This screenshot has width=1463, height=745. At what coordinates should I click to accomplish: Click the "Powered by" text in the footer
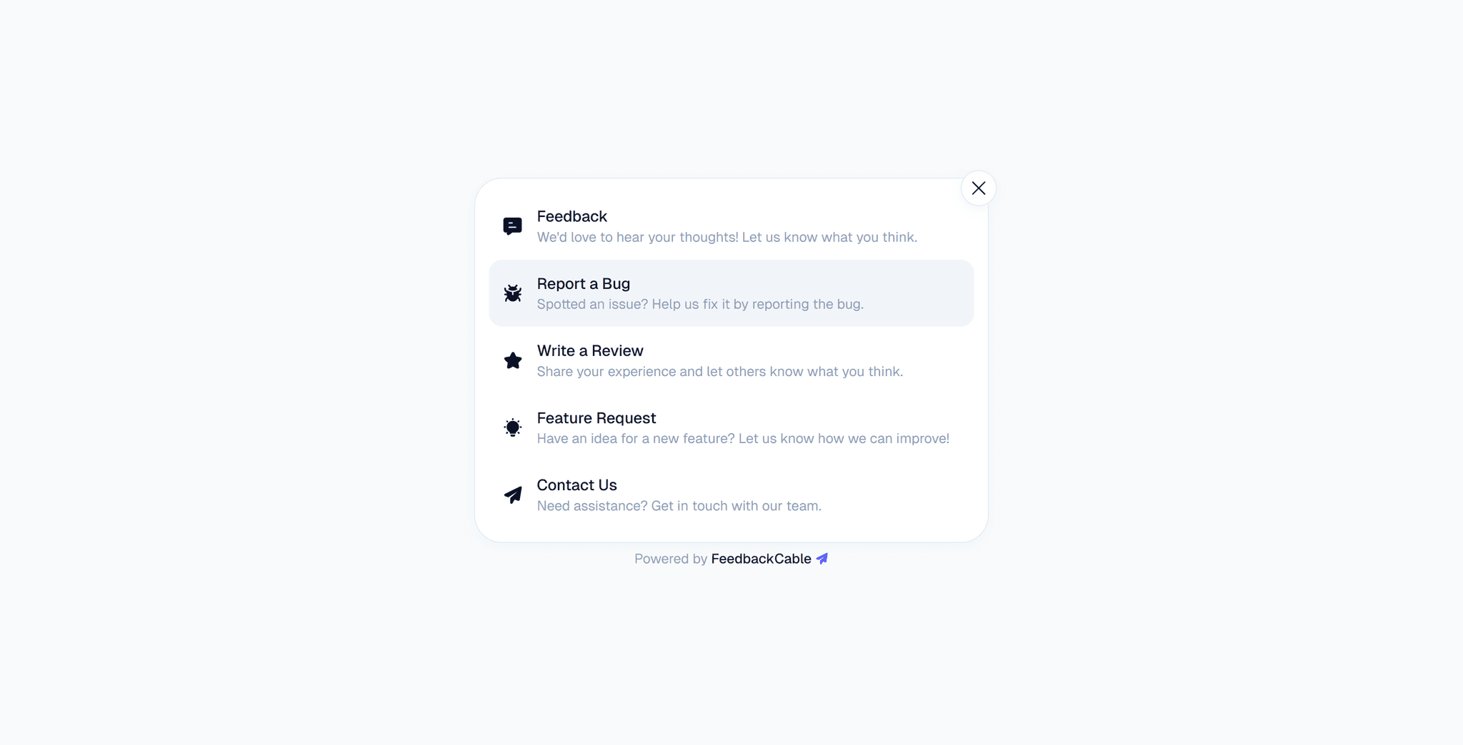point(670,559)
